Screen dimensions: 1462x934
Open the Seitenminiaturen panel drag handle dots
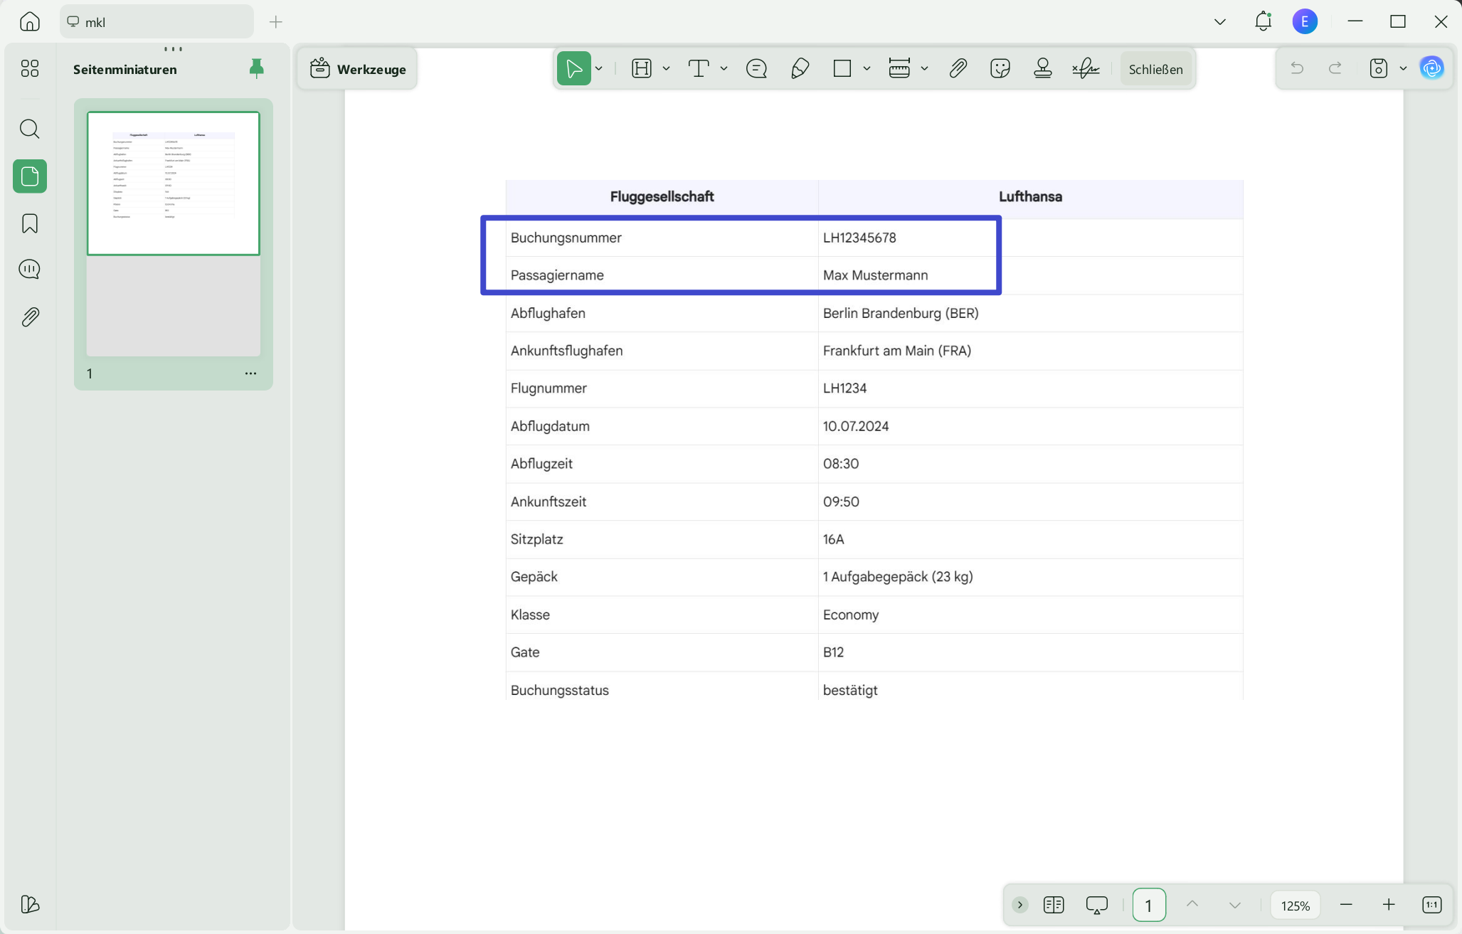pyautogui.click(x=173, y=49)
